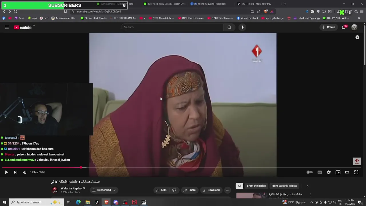This screenshot has width=366, height=206.
Task: Select the From Watania Replay chip
Action: (x=284, y=186)
